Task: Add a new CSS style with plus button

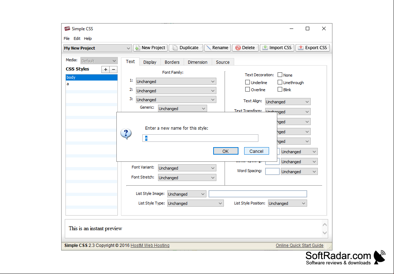Action: tap(106, 69)
